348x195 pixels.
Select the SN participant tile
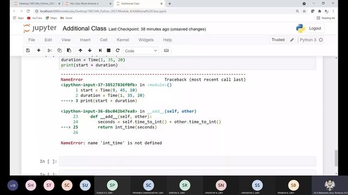point(221,185)
